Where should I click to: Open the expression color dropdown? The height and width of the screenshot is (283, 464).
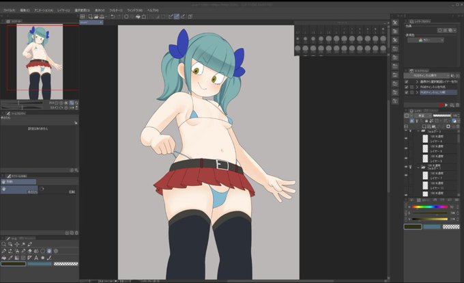(x=426, y=40)
